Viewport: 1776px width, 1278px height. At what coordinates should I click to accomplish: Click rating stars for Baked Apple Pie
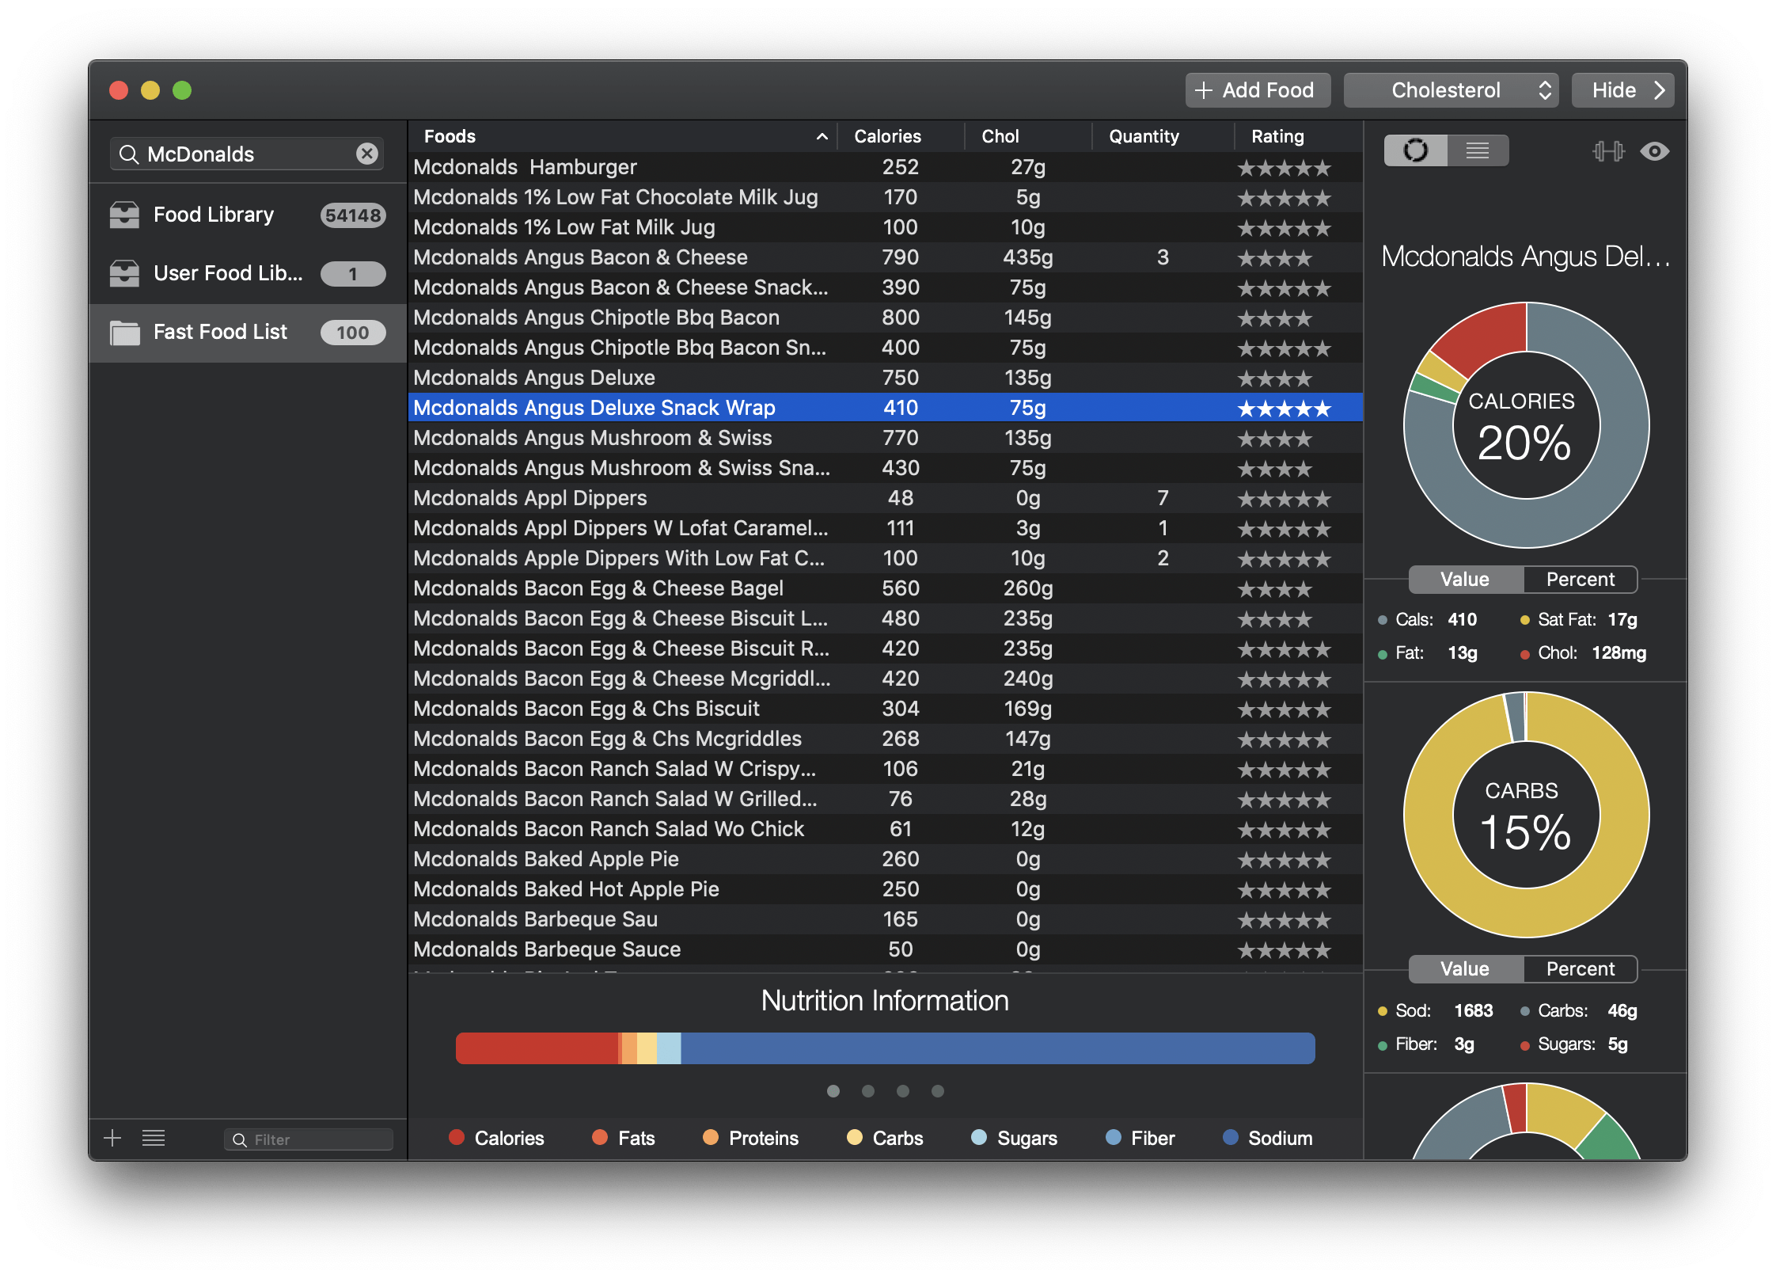pyautogui.click(x=1285, y=860)
